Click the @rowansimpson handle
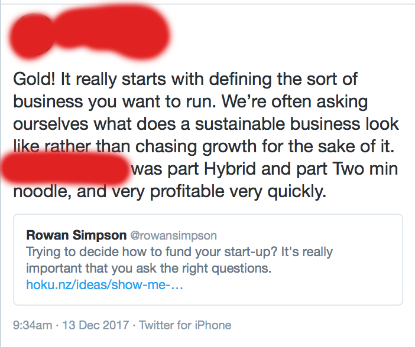The image size is (415, 347). click(x=173, y=235)
